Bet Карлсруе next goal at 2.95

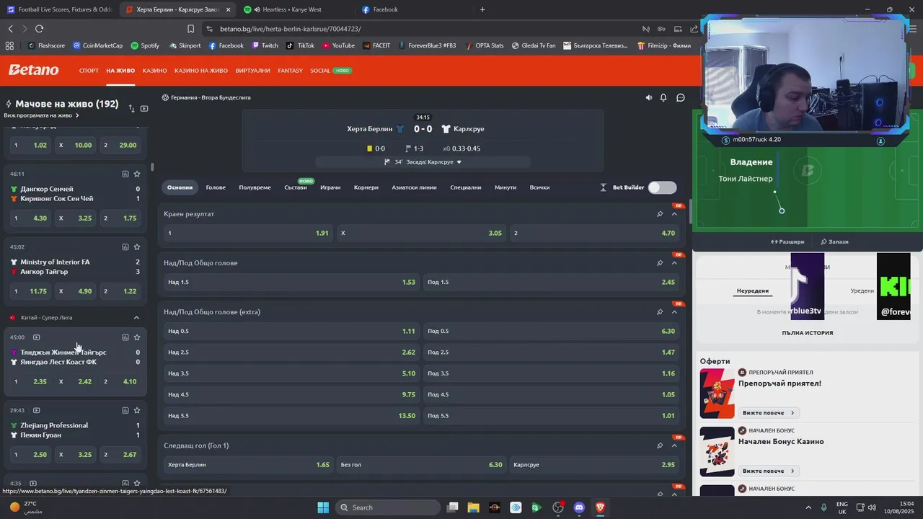[594, 465]
